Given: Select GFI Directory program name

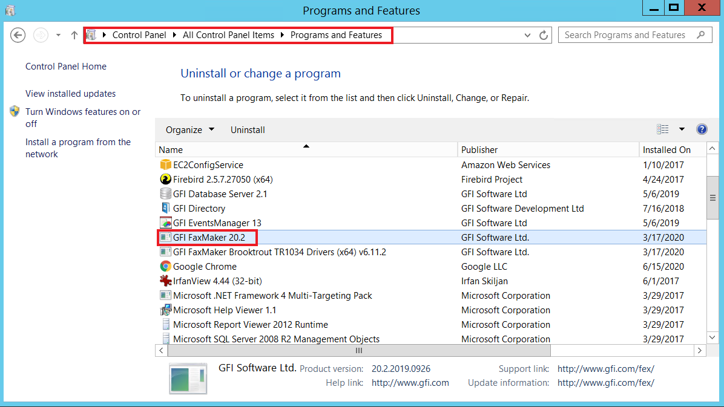Looking at the screenshot, I should click(199, 208).
